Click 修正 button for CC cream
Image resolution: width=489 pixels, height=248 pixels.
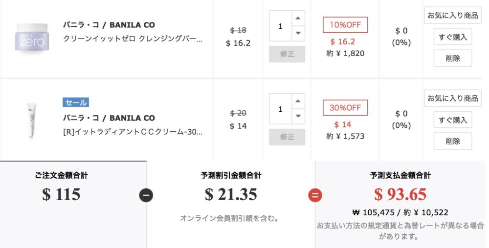pyautogui.click(x=287, y=137)
